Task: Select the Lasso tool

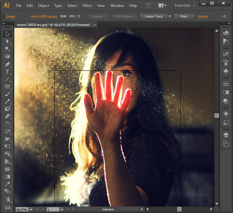Action: click(7, 56)
